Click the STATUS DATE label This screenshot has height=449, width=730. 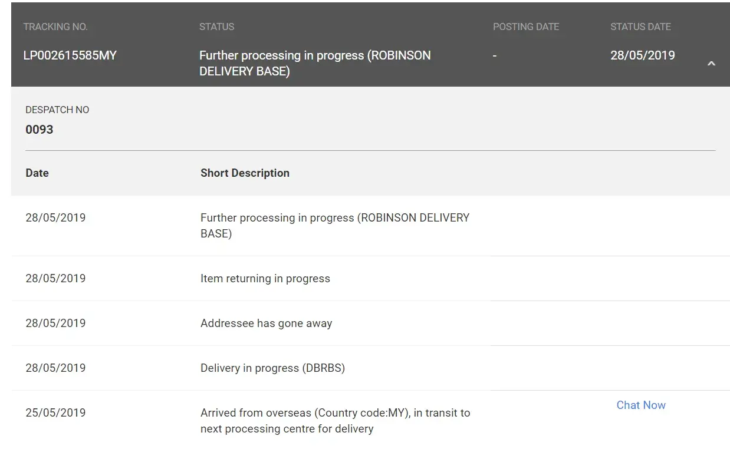pos(640,27)
